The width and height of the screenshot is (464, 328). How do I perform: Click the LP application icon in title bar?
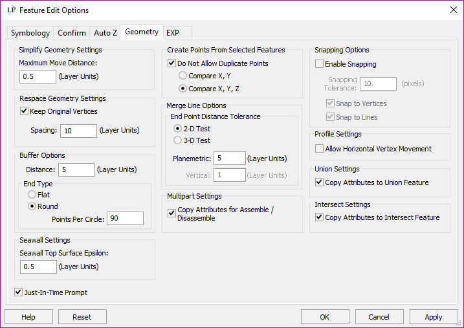coord(11,10)
